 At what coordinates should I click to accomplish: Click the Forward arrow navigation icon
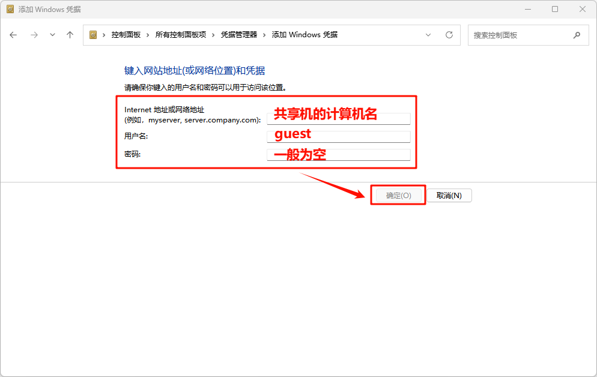pos(34,35)
